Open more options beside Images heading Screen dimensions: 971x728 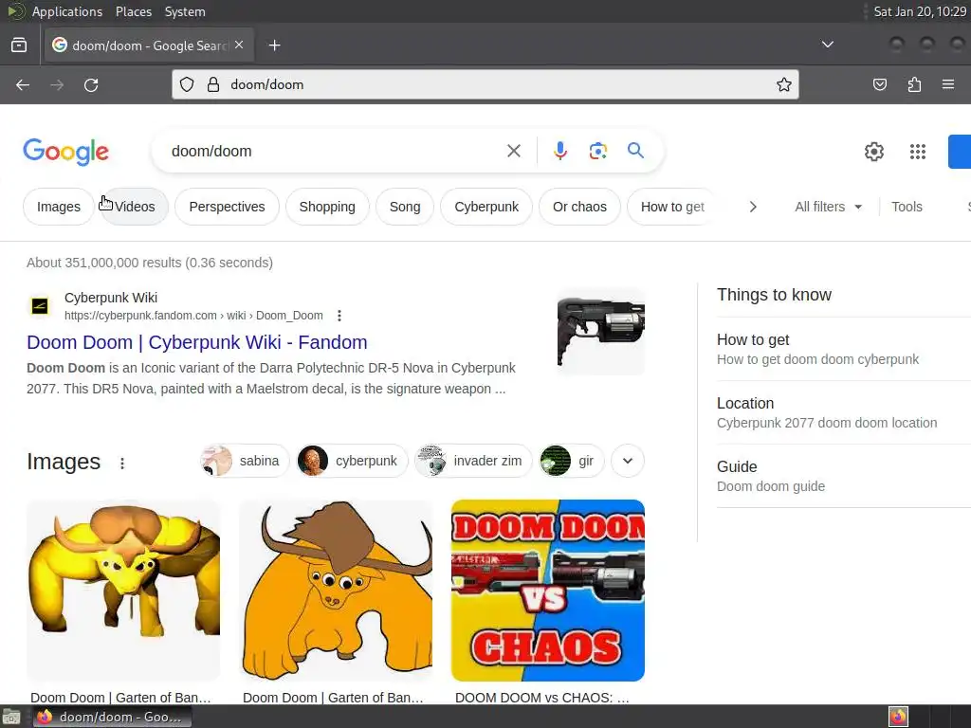[x=122, y=463]
